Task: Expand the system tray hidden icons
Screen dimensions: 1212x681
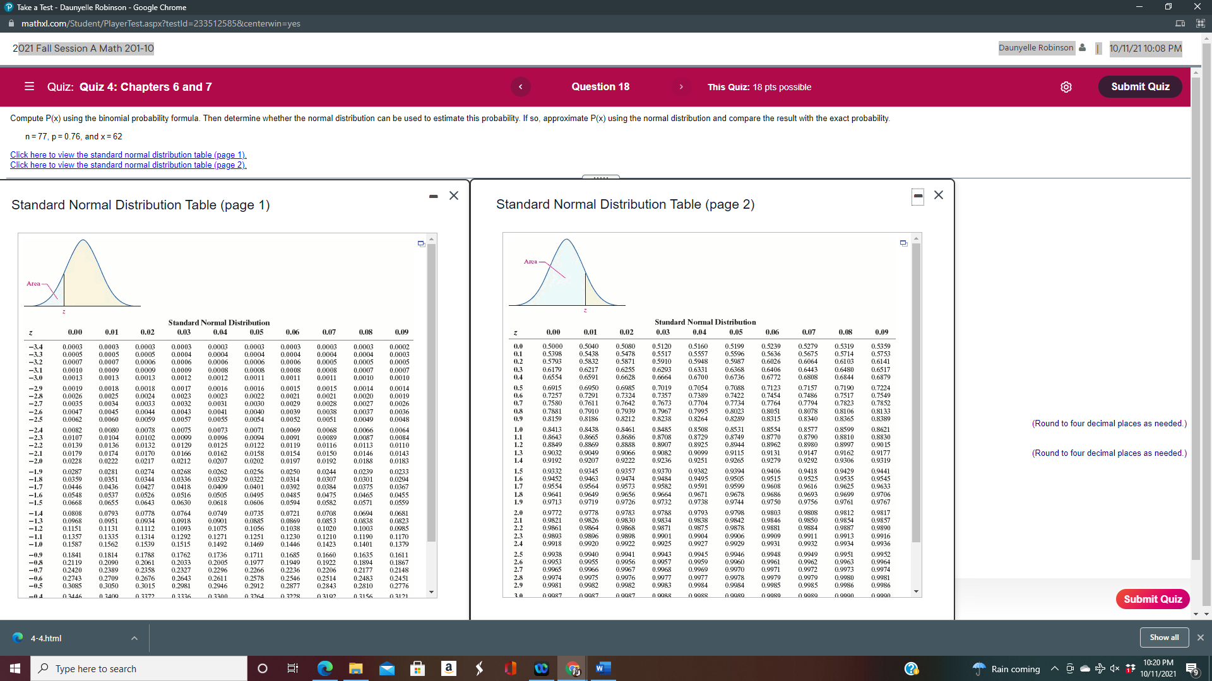Action: [1054, 668]
